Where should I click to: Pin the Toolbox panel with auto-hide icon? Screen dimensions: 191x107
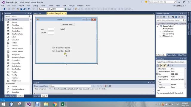tap(28, 13)
